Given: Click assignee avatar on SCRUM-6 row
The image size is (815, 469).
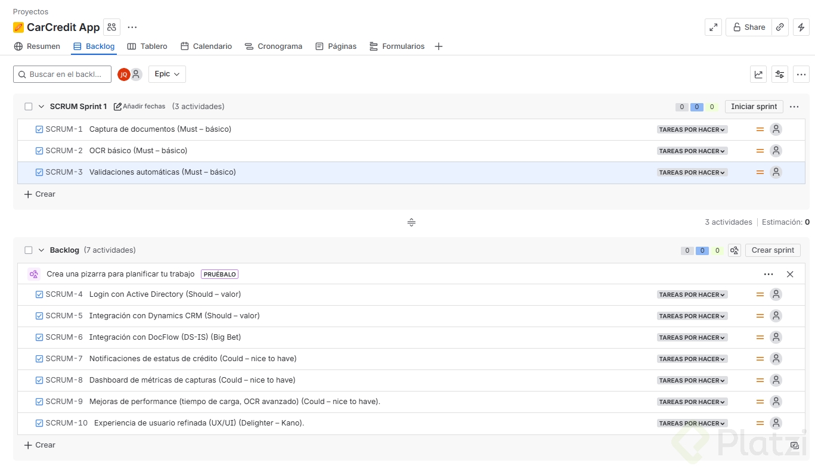Looking at the screenshot, I should point(776,337).
